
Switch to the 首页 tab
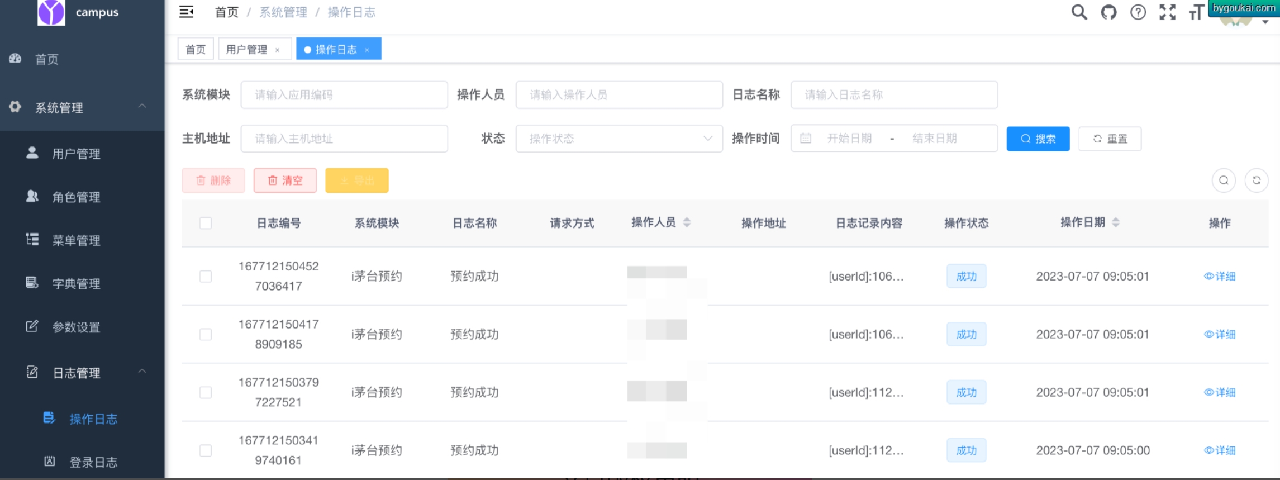pyautogui.click(x=196, y=49)
